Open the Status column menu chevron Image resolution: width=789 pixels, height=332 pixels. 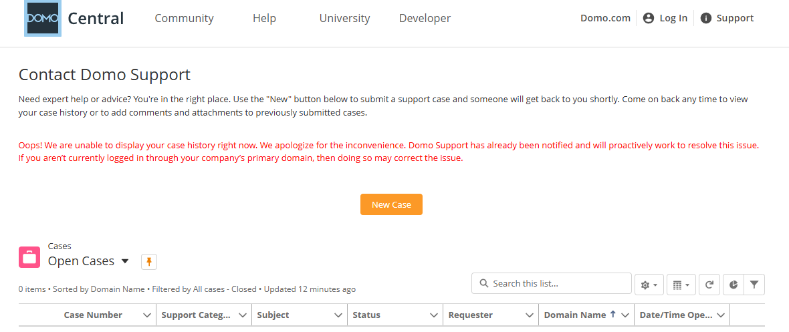tap(434, 315)
